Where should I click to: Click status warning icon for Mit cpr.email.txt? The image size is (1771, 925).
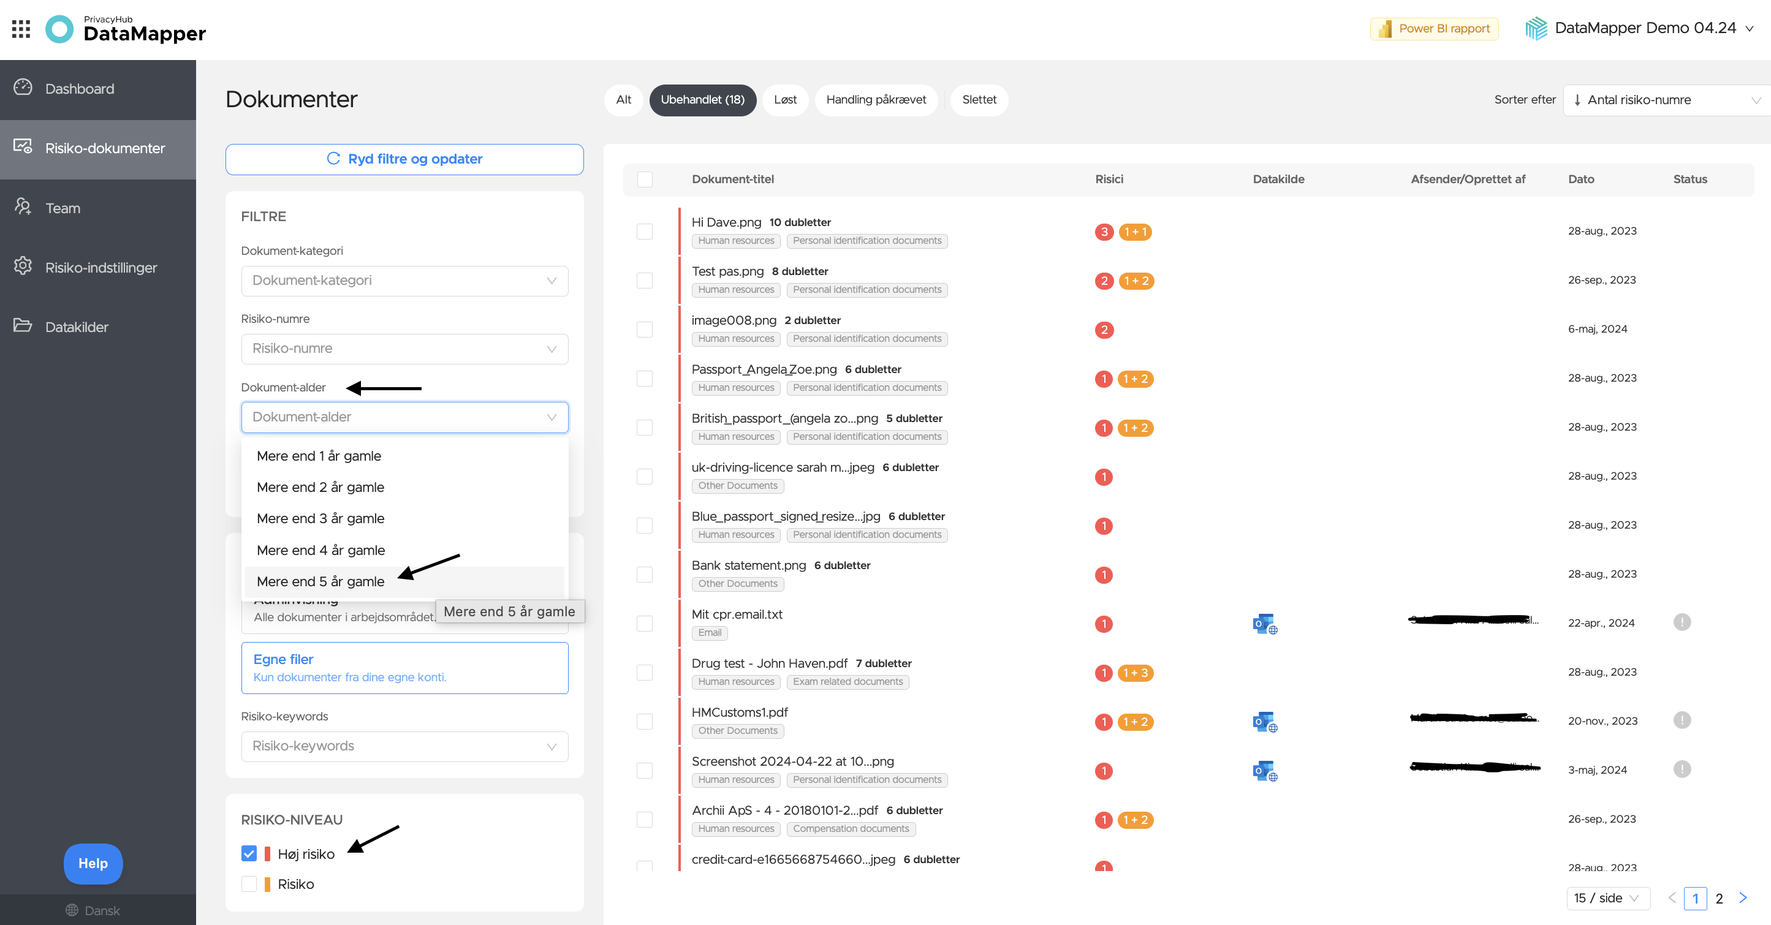point(1682,622)
